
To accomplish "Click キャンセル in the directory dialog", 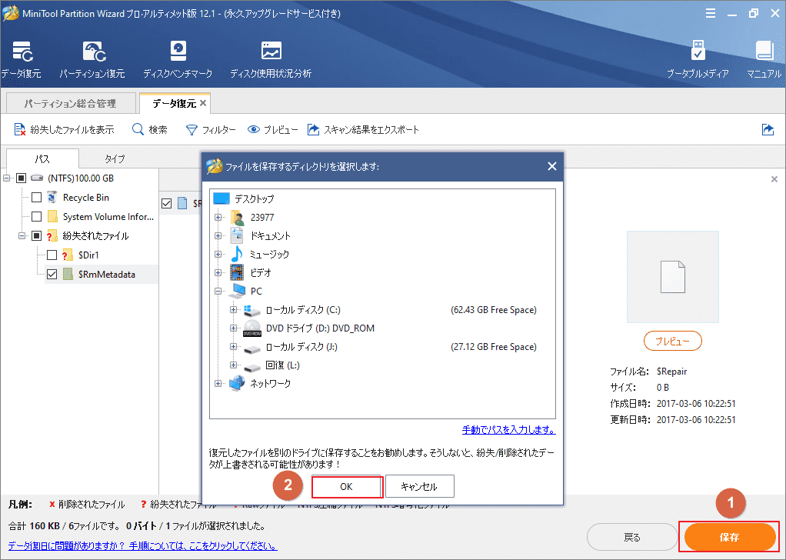I will click(x=420, y=487).
